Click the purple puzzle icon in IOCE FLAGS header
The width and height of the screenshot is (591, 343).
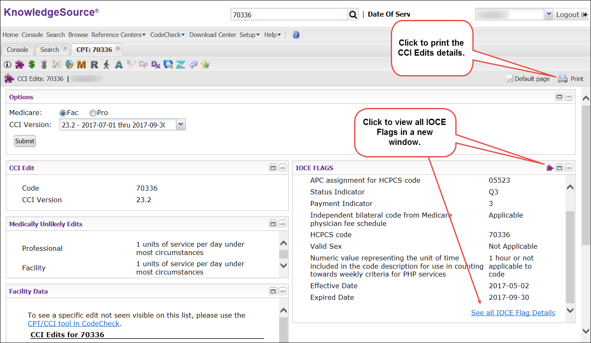click(x=550, y=168)
